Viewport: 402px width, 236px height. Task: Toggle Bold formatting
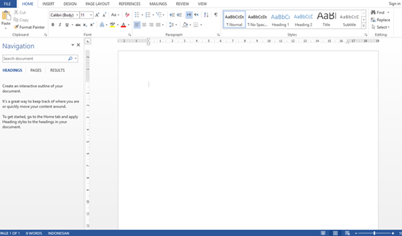point(53,25)
